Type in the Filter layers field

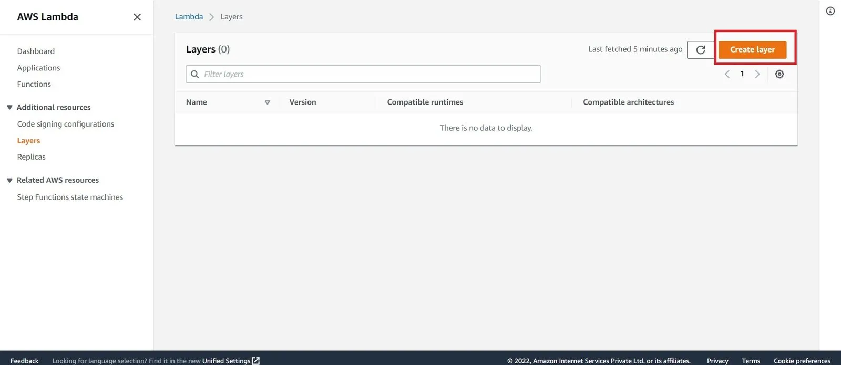click(368, 74)
